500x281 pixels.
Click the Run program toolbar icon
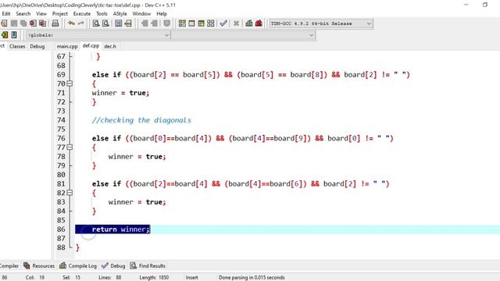tap(191, 23)
